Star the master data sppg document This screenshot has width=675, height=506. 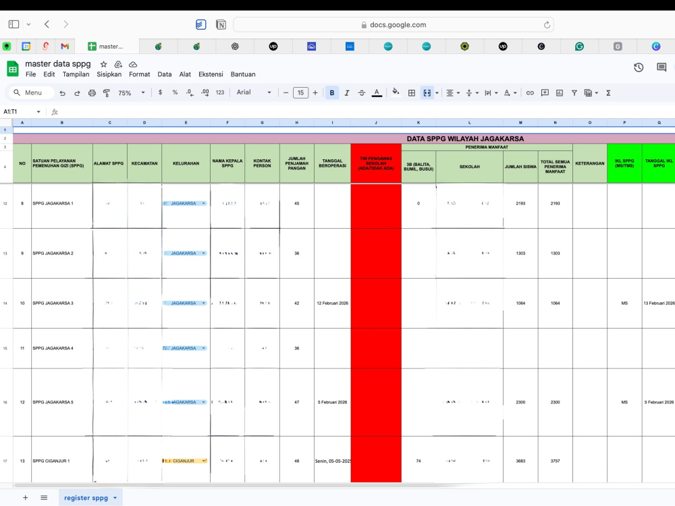(104, 65)
